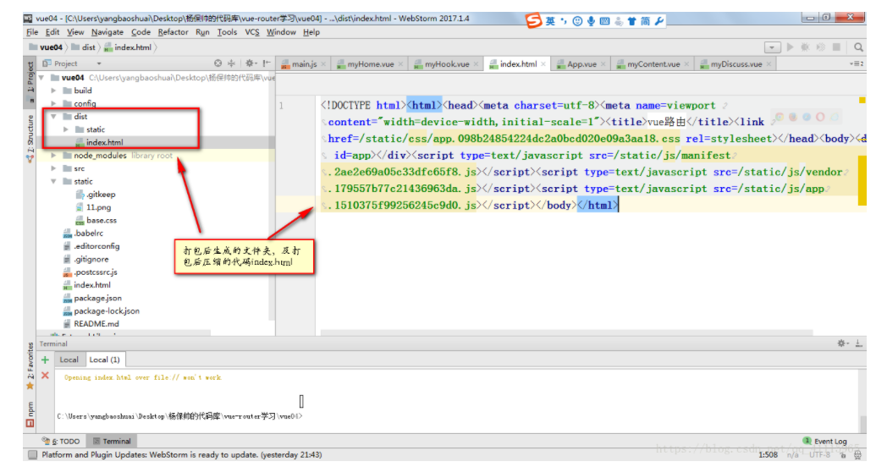This screenshot has width=876, height=467.
Task: Expand the build folder
Action: point(53,91)
